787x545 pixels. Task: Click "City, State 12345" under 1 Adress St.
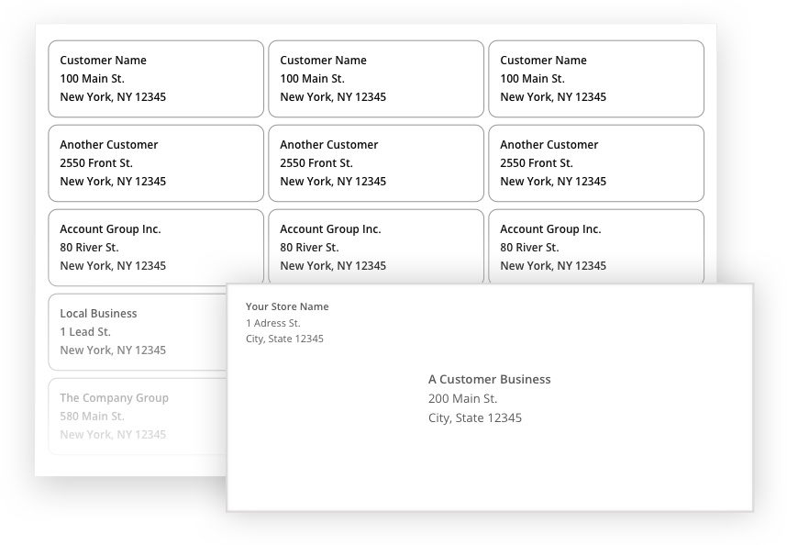(284, 339)
